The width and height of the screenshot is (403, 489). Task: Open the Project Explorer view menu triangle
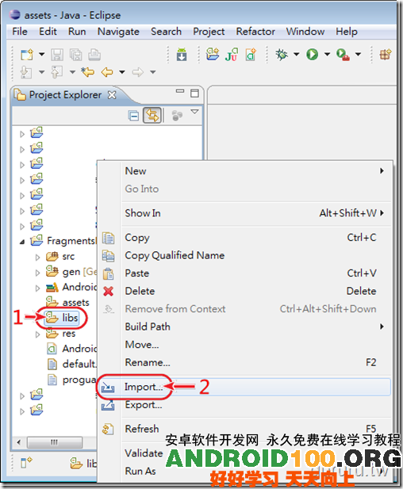click(x=194, y=112)
